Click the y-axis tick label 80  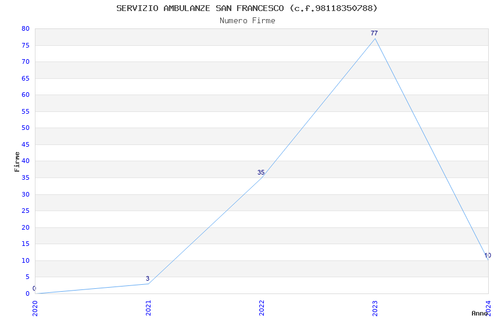(x=26, y=28)
